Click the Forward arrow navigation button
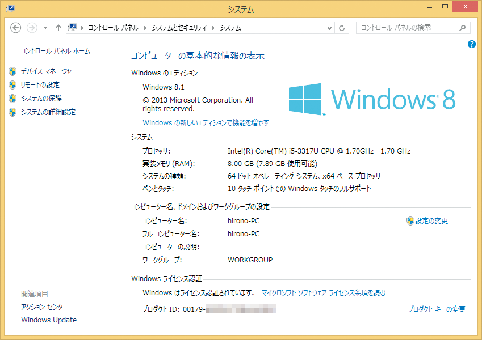Viewport: 482px width, 340px height. (32, 28)
